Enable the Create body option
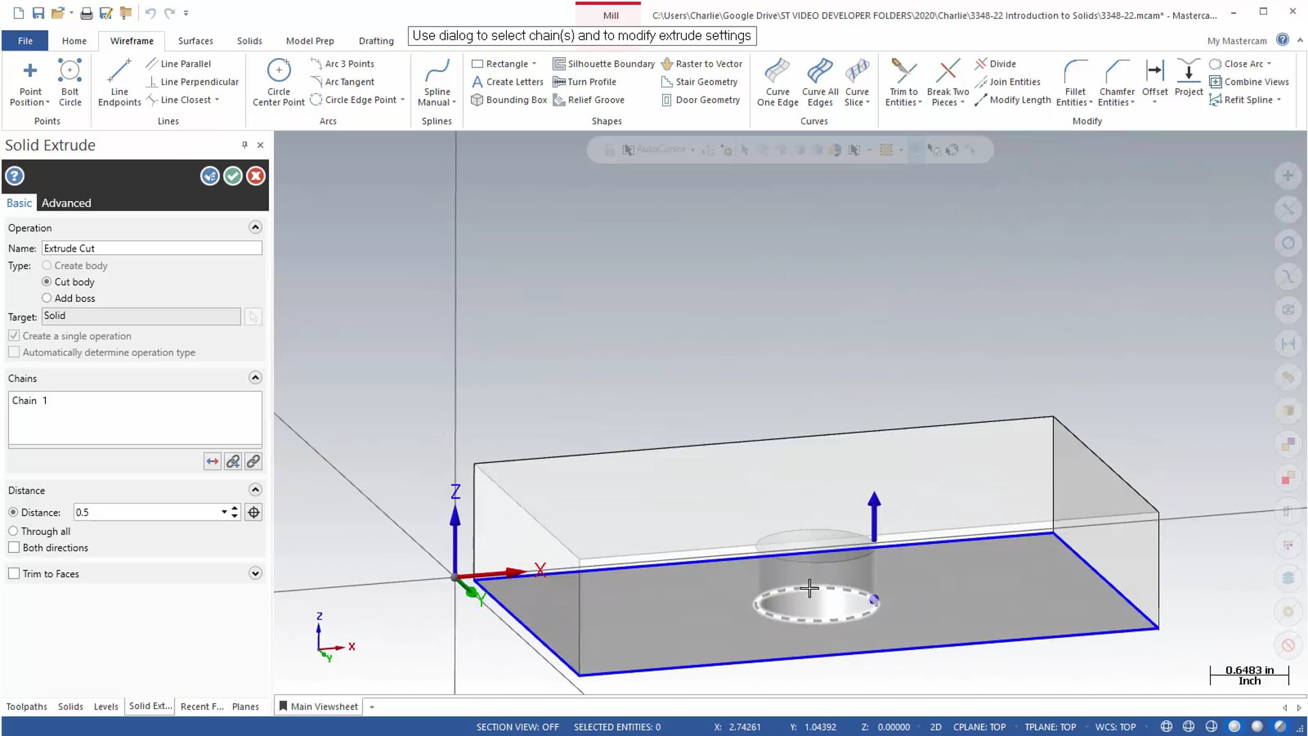This screenshot has width=1308, height=736. pos(47,265)
